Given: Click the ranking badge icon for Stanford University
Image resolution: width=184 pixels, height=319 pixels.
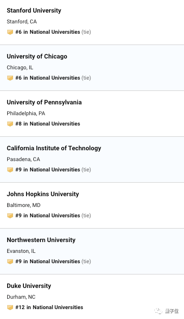Looking at the screenshot, I should click(10, 32).
